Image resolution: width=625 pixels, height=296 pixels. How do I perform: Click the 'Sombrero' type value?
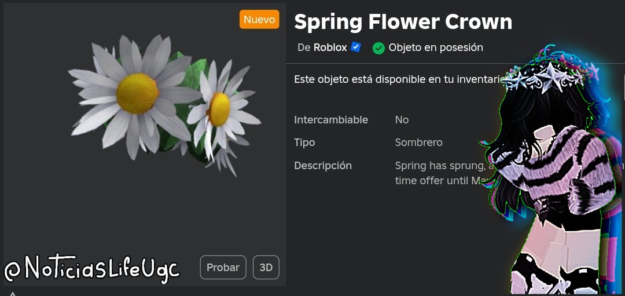[x=418, y=142]
